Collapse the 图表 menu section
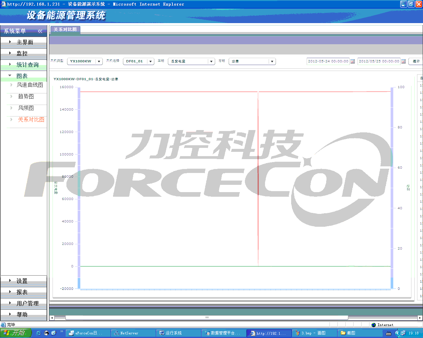This screenshot has height=338, width=423. tap(24, 76)
